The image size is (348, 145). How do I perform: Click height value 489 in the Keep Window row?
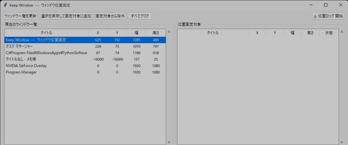156,40
